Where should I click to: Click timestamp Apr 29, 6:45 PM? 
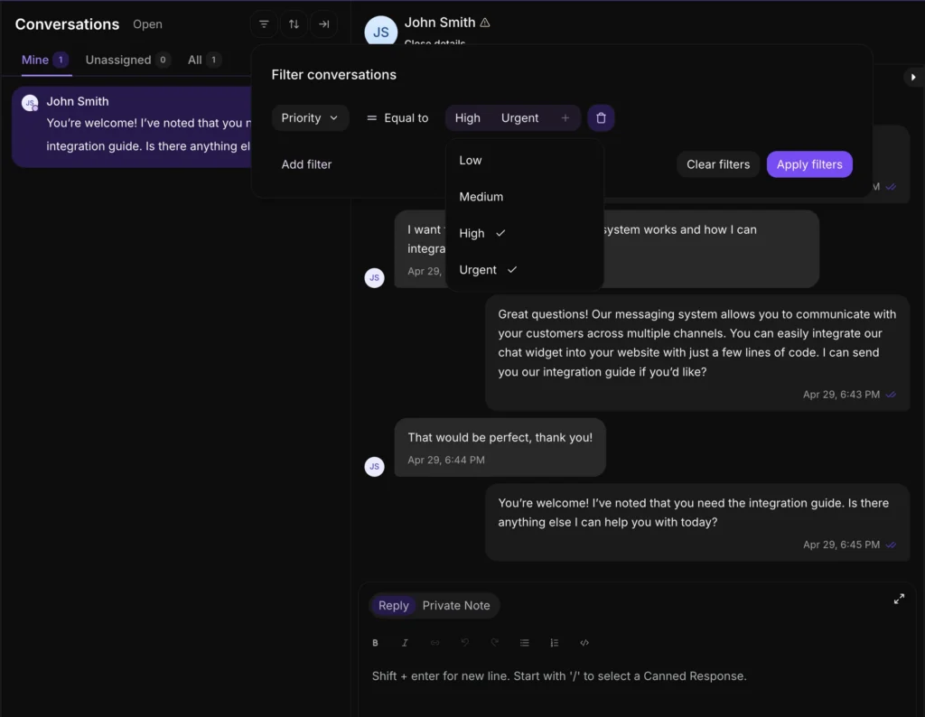click(x=841, y=545)
